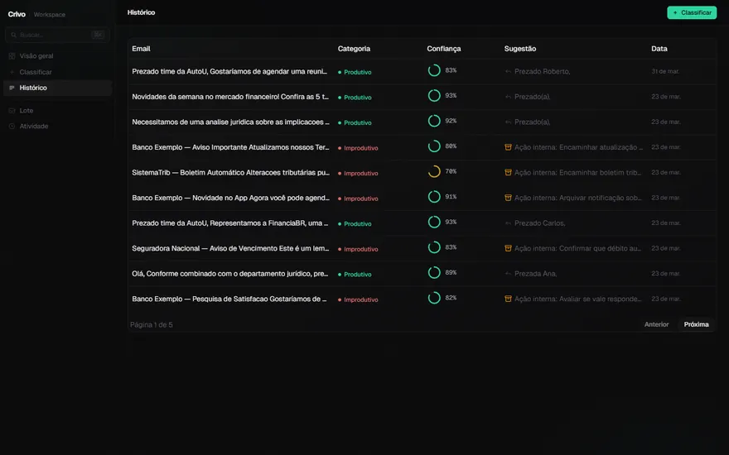Viewport: 729px width, 455px height.
Task: Click archive icon beside Arquivar notificação
Action: (x=508, y=198)
